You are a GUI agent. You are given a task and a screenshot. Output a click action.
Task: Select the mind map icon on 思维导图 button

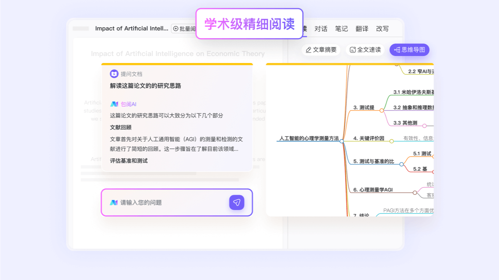click(x=398, y=50)
